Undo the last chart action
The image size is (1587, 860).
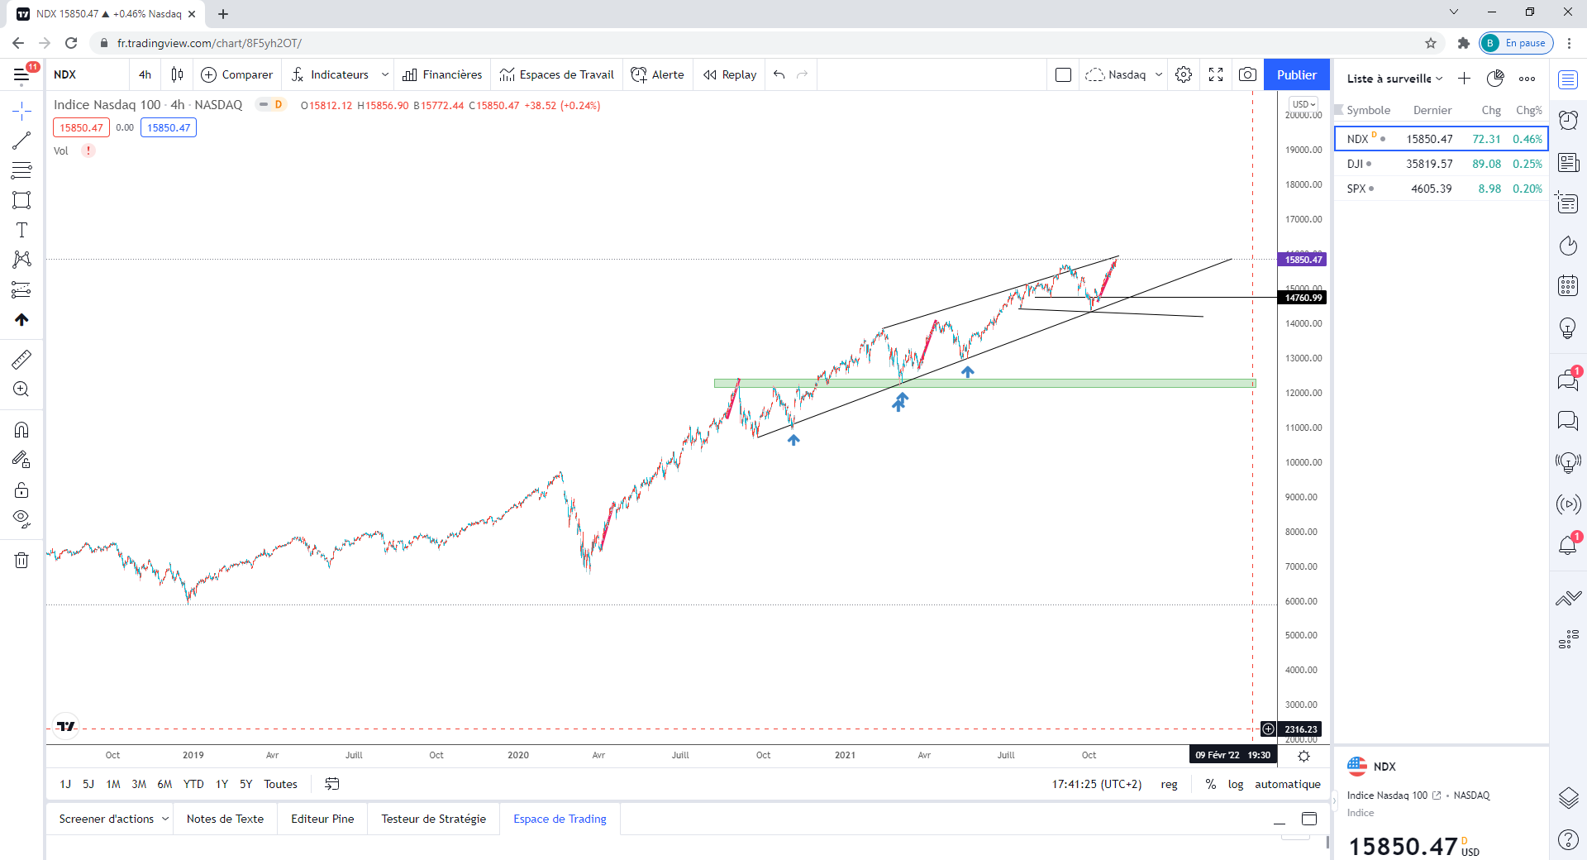tap(779, 75)
